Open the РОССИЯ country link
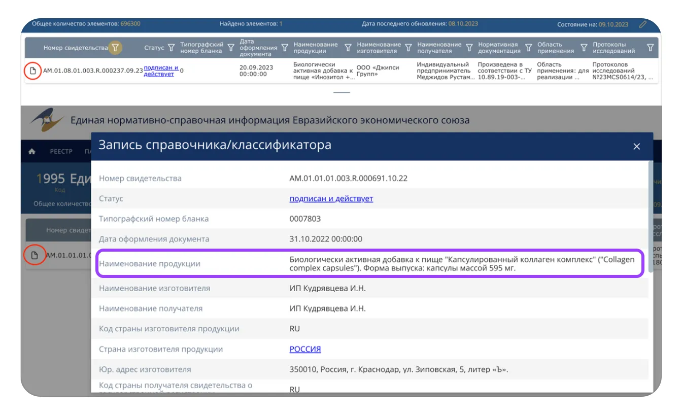This screenshot has width=682, height=415. click(x=305, y=349)
